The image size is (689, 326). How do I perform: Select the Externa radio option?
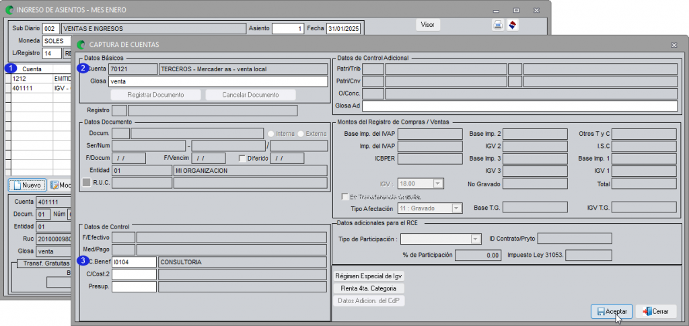click(x=301, y=134)
